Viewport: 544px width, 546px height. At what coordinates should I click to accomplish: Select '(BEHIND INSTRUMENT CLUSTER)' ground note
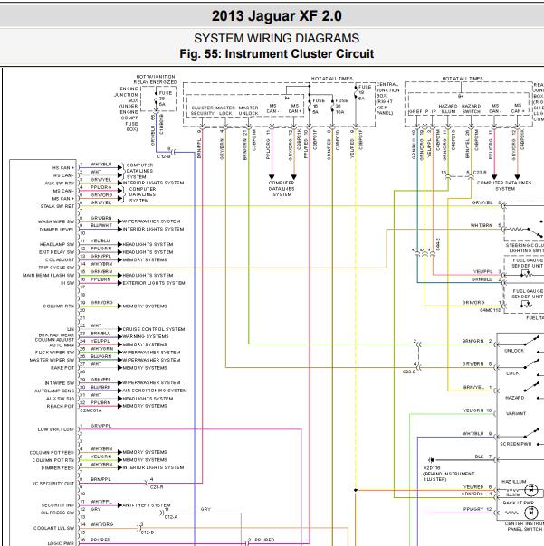(448, 476)
